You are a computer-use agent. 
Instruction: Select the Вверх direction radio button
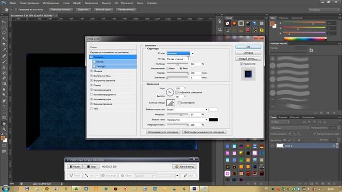tap(167, 68)
